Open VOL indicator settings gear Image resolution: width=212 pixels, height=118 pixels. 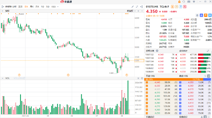pos(142,78)
